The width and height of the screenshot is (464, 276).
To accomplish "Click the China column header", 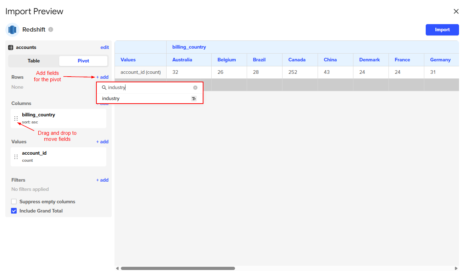I will [x=336, y=60].
